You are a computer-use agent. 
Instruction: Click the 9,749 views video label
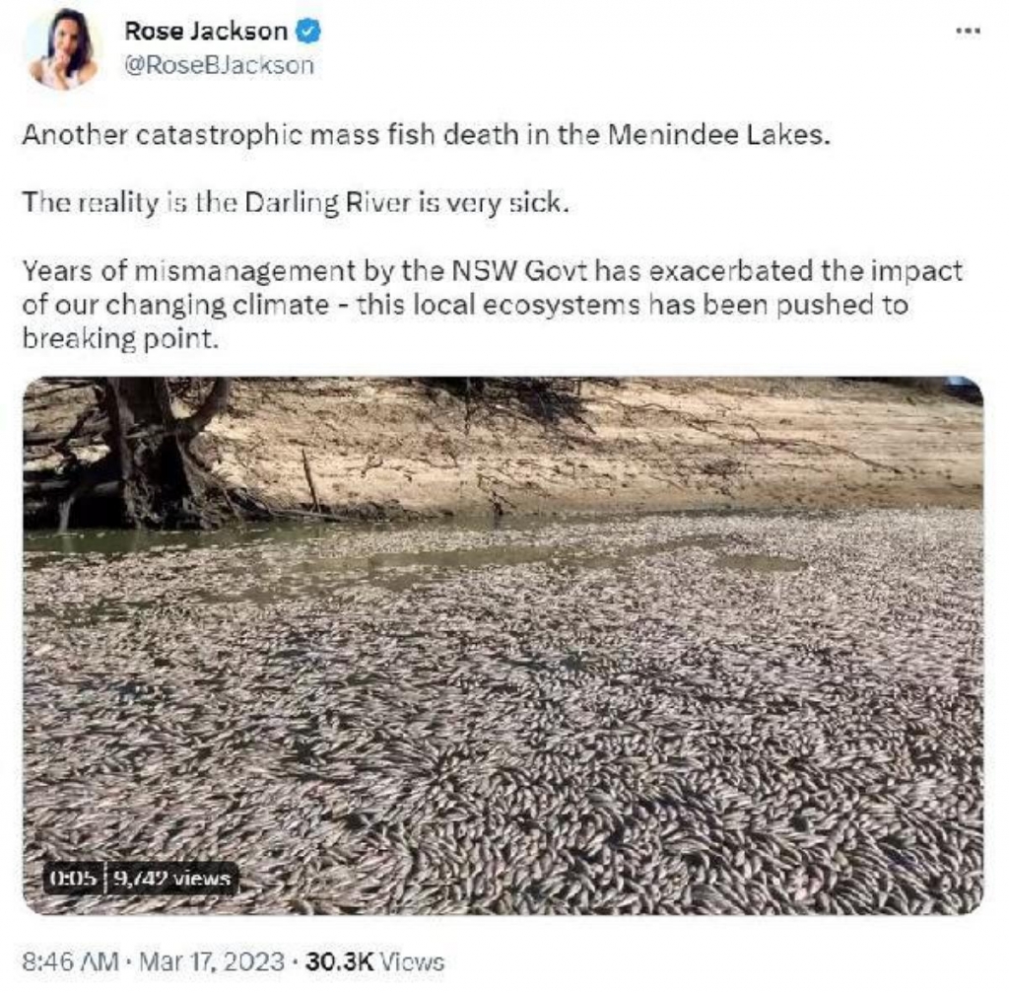pyautogui.click(x=171, y=879)
